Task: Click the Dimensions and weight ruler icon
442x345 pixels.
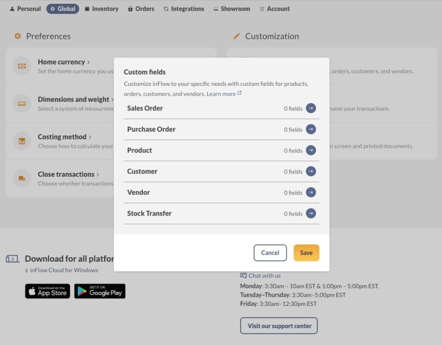Action: pyautogui.click(x=22, y=103)
